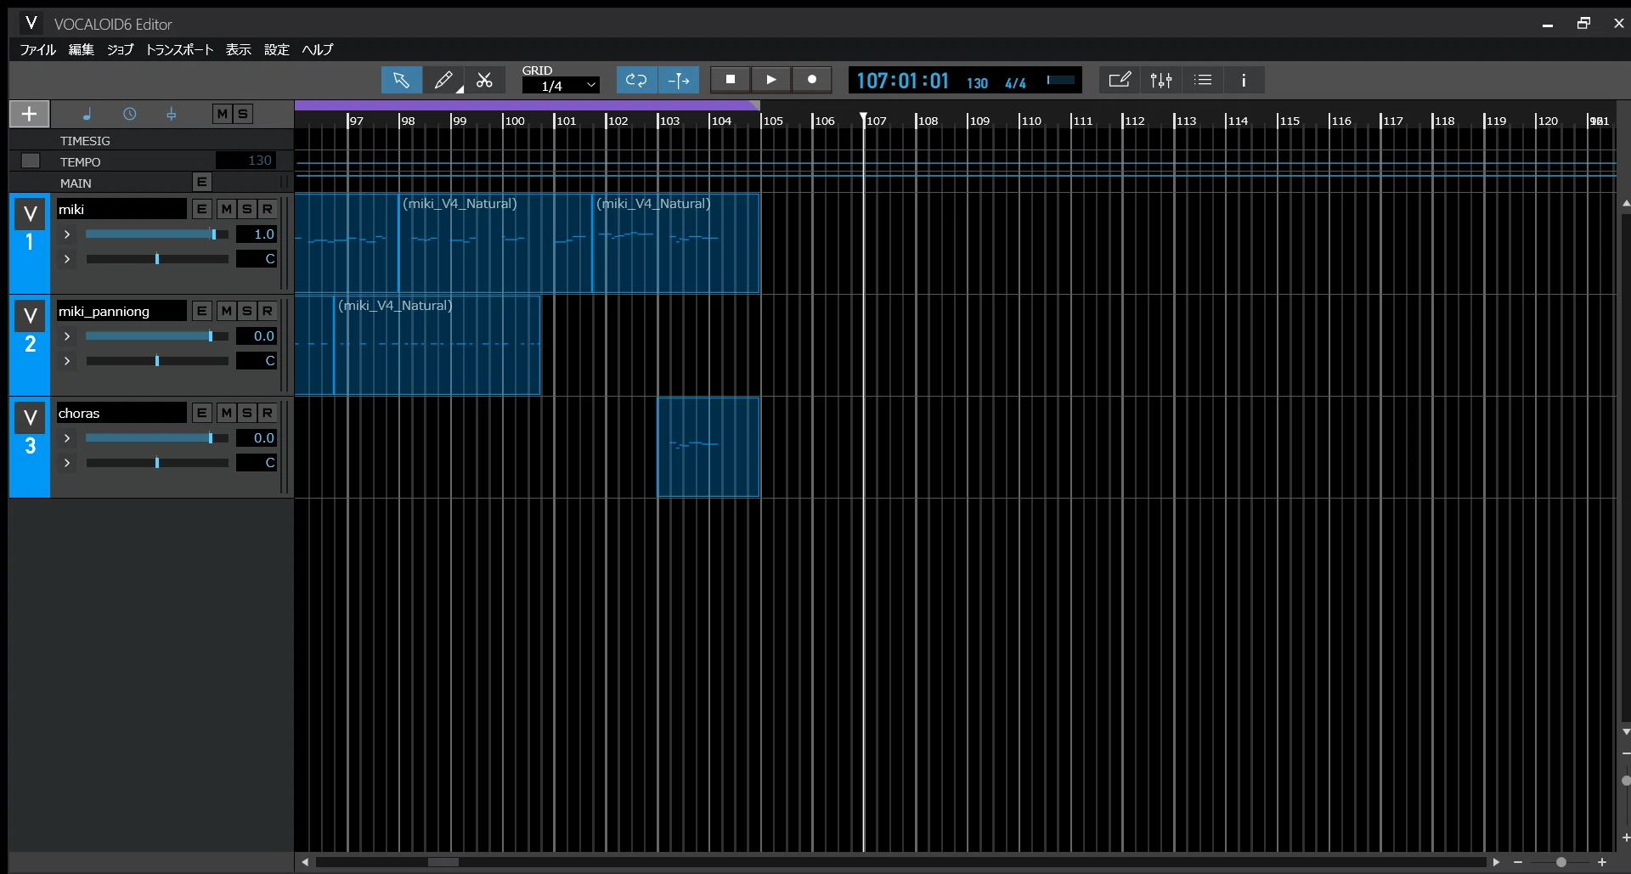Add a new track with plus button
This screenshot has width=1631, height=874.
[29, 114]
